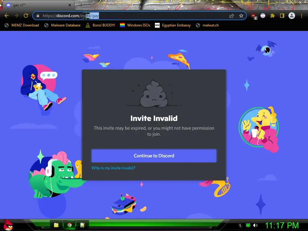Open 'Why is my invite invalid?' link
This screenshot has height=231, width=308.
point(113,168)
